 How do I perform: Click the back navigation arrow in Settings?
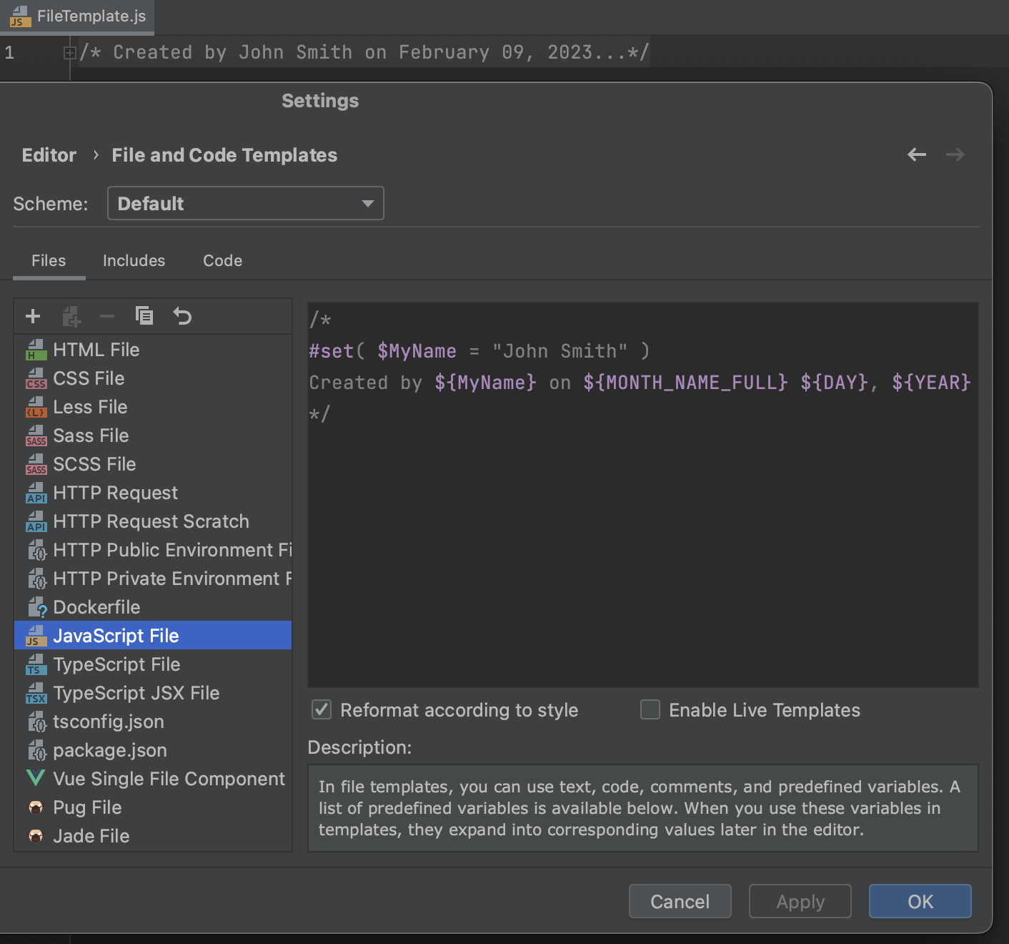point(917,154)
